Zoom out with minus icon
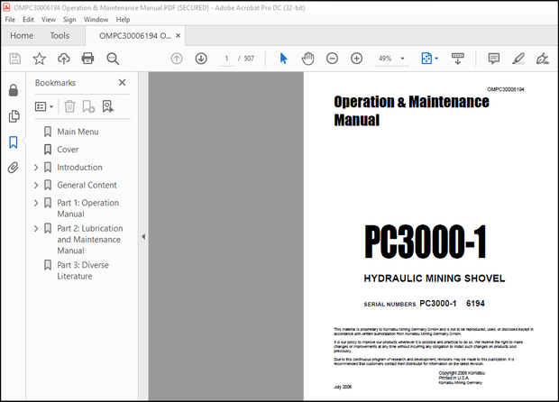 [x=332, y=59]
